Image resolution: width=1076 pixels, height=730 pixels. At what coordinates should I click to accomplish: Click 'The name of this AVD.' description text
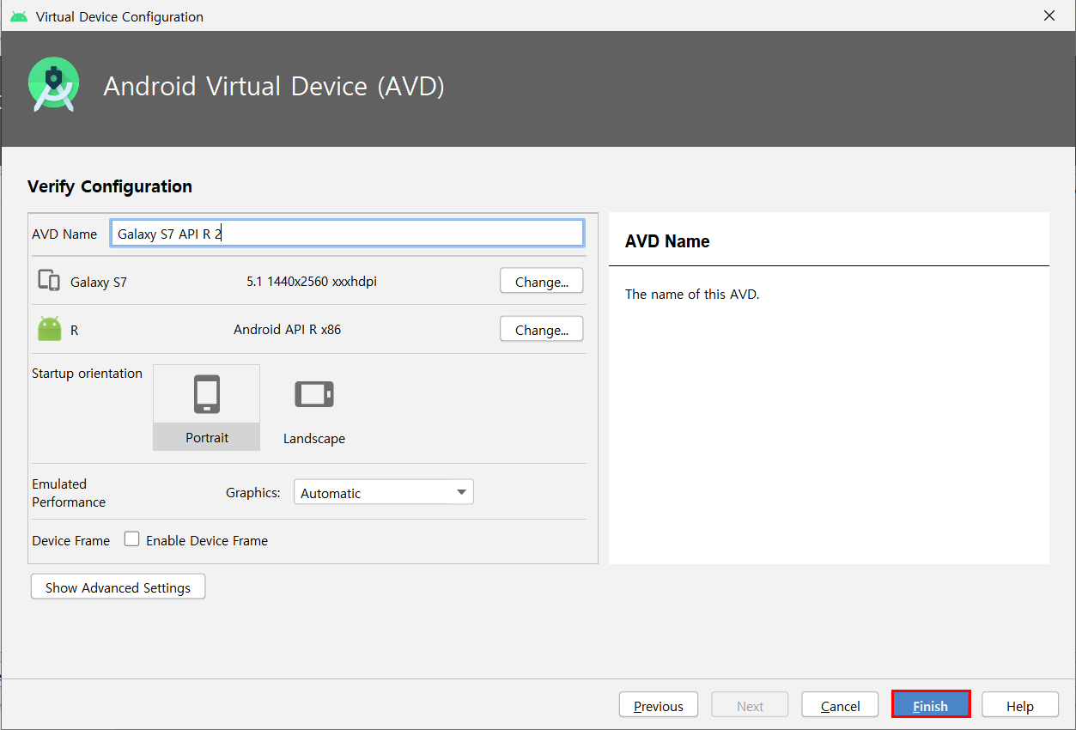[692, 294]
